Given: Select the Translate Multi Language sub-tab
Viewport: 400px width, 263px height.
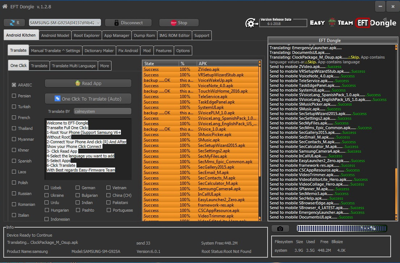Looking at the screenshot, I should 74,66.
